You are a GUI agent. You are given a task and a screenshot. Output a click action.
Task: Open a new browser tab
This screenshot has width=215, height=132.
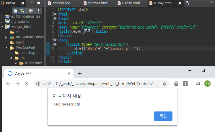[80, 73]
